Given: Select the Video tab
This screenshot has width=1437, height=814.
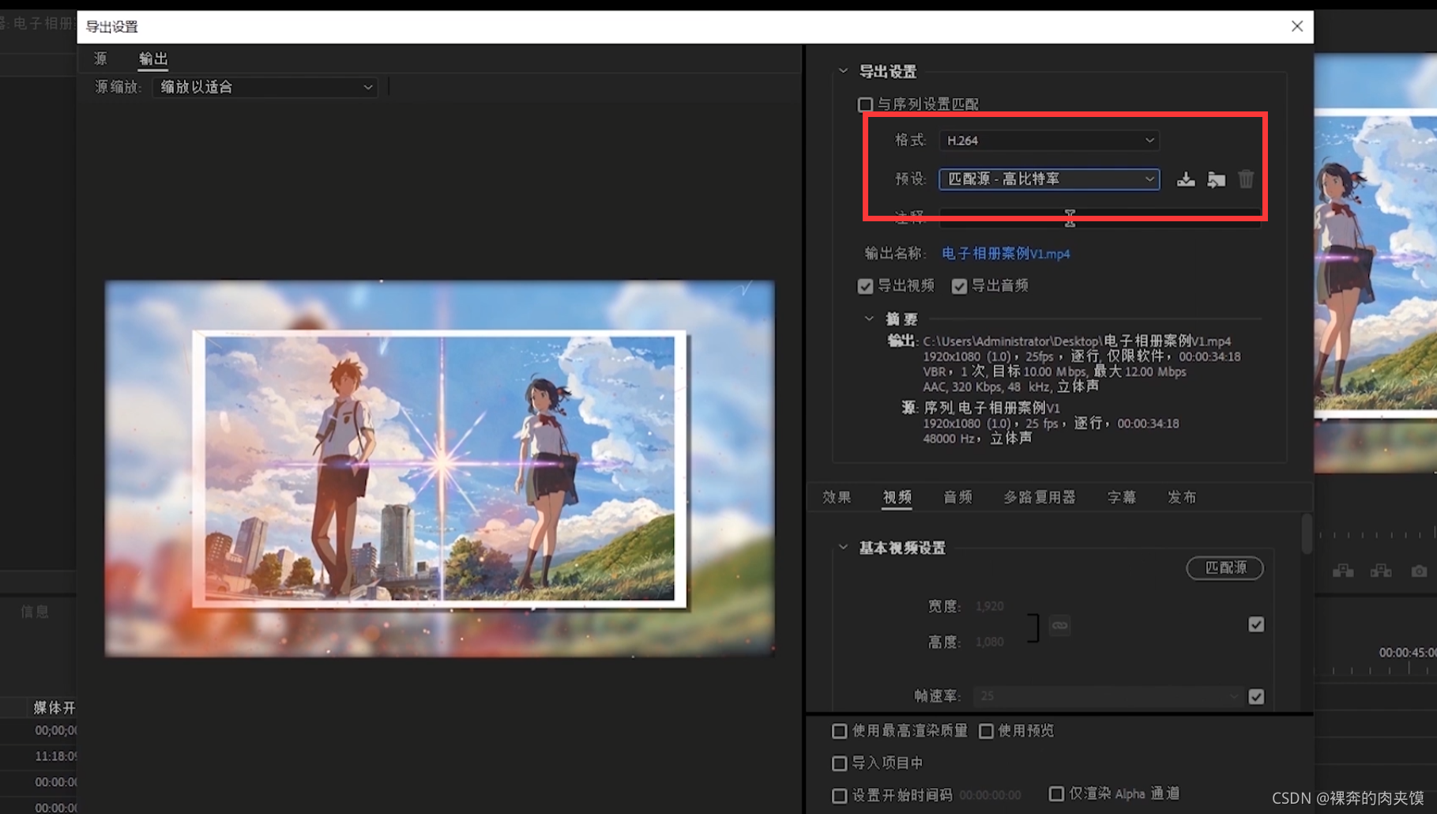Looking at the screenshot, I should pyautogui.click(x=897, y=497).
